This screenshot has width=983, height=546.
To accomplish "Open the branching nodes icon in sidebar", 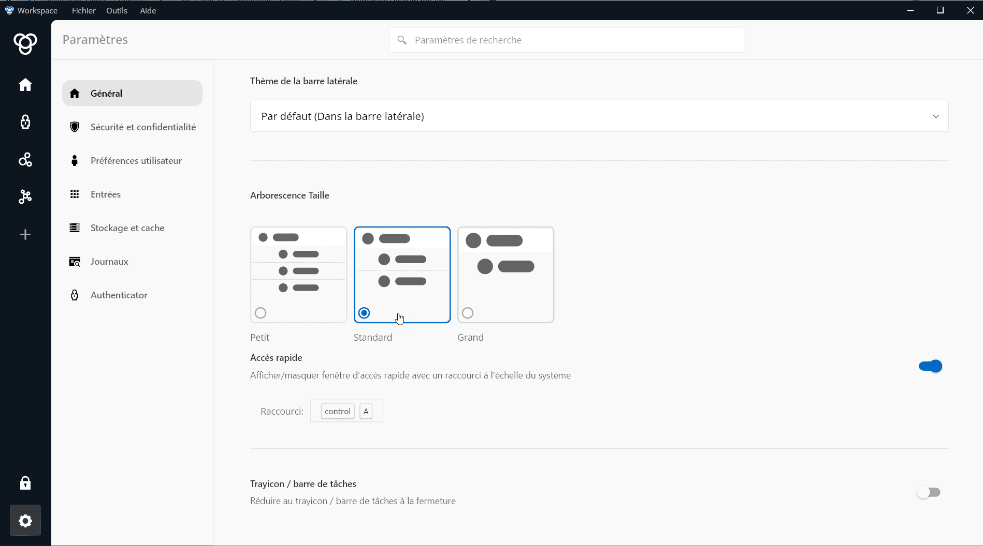I will coord(25,197).
